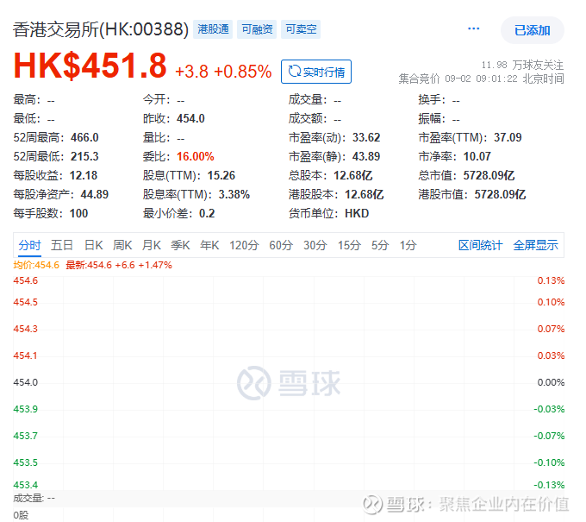This screenshot has width=586, height=522.
Task: Click the 货币单位 HKD value
Action: pos(357,213)
